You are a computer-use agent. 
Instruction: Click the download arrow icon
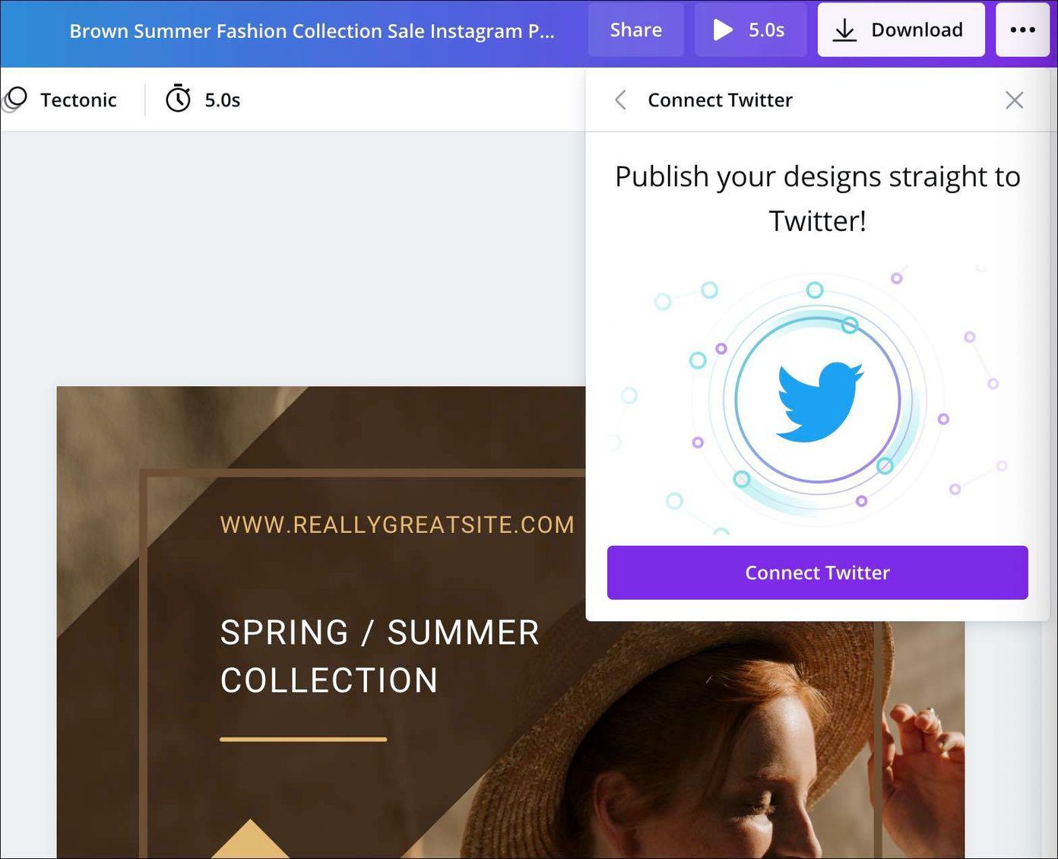844,30
